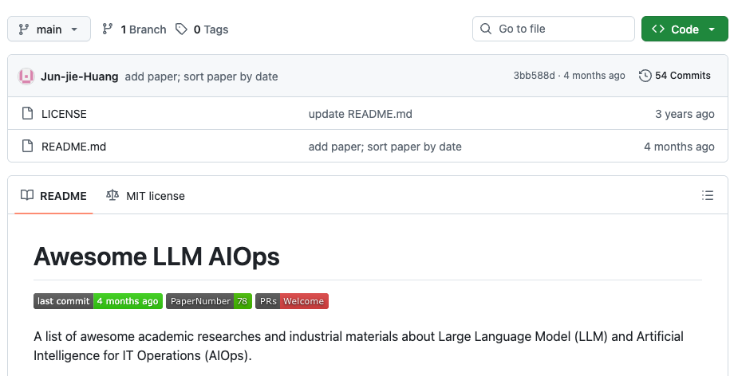Click the README outline list icon
This screenshot has width=730, height=376.
pos(707,195)
